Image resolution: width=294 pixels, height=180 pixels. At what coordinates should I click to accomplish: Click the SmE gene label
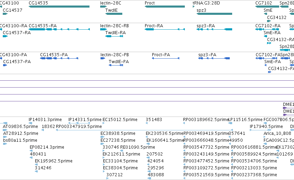[x=268, y=10]
